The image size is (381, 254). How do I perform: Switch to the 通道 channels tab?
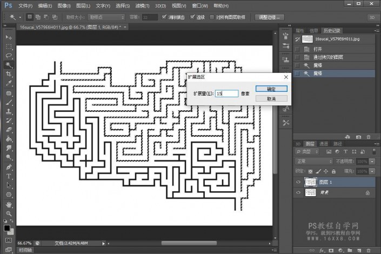323,144
